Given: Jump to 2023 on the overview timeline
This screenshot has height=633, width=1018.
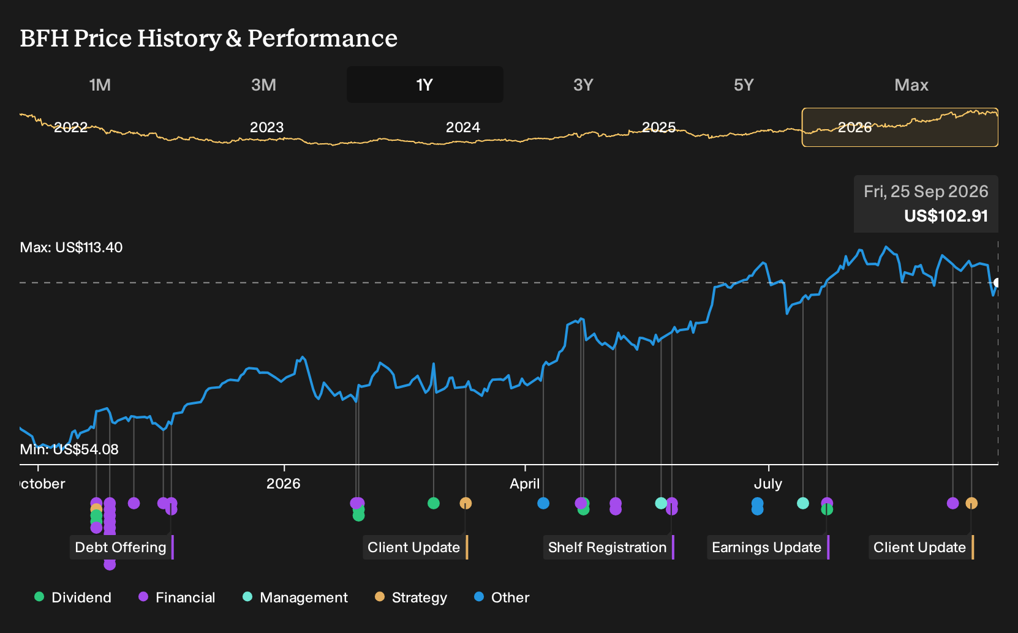Looking at the screenshot, I should (267, 127).
